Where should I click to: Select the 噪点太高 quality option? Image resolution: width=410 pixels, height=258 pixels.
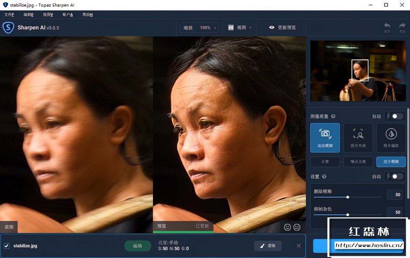(x=358, y=162)
